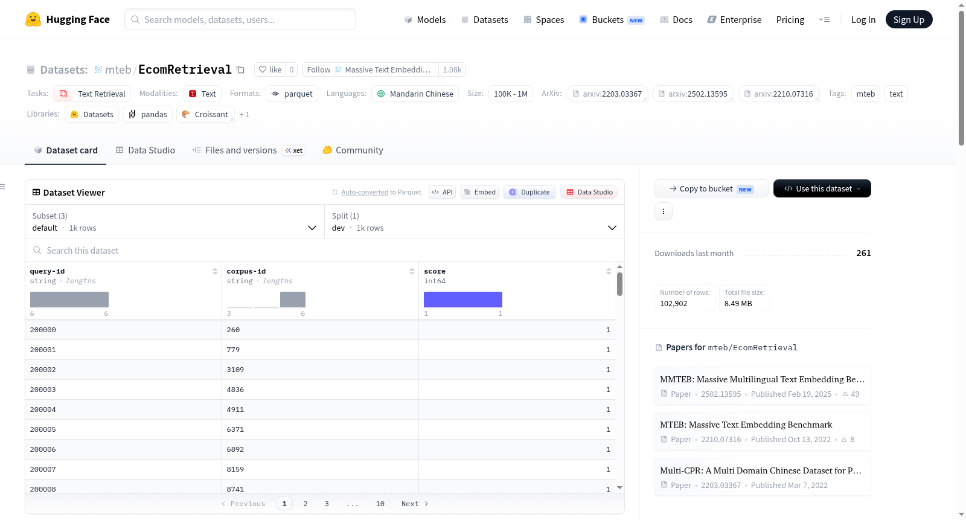Select the parquet format tag
This screenshot has width=966, height=520.
292,94
